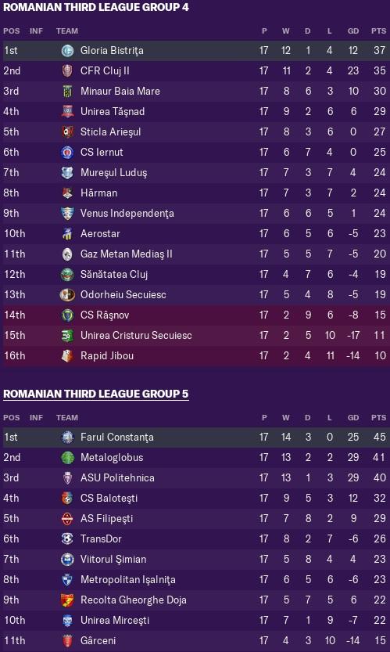Select the Venus Independența team row
Image resolution: width=390 pixels, height=652 pixels.
[x=196, y=214]
